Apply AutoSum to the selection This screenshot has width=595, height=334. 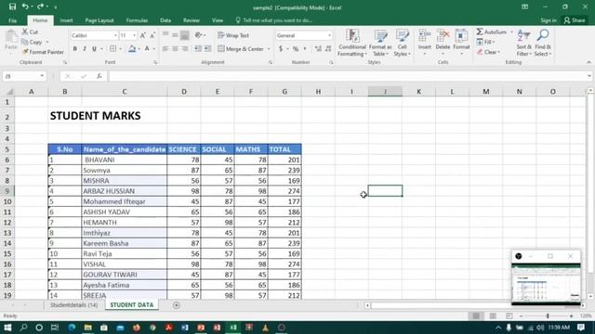click(x=492, y=32)
